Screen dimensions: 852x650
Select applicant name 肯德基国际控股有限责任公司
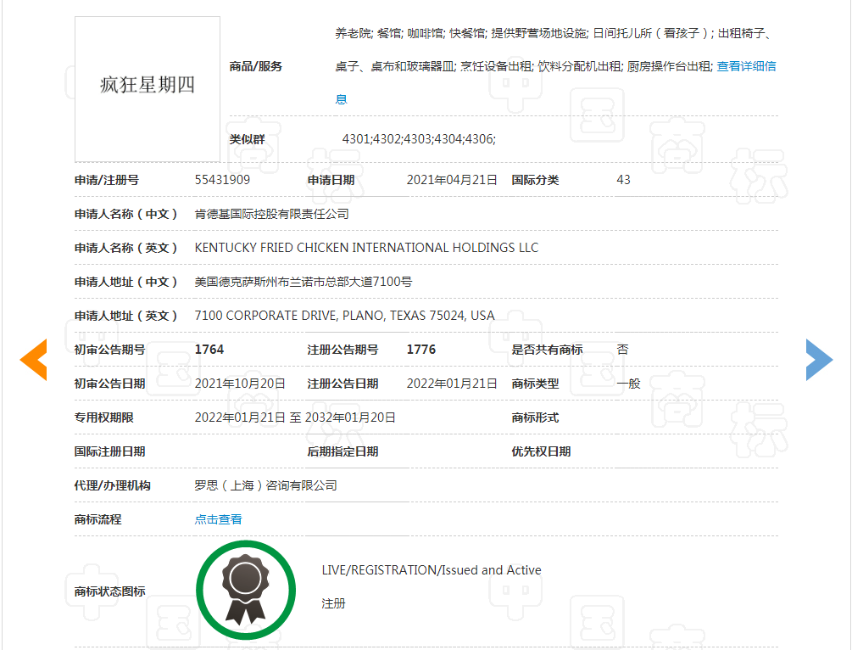[271, 215]
